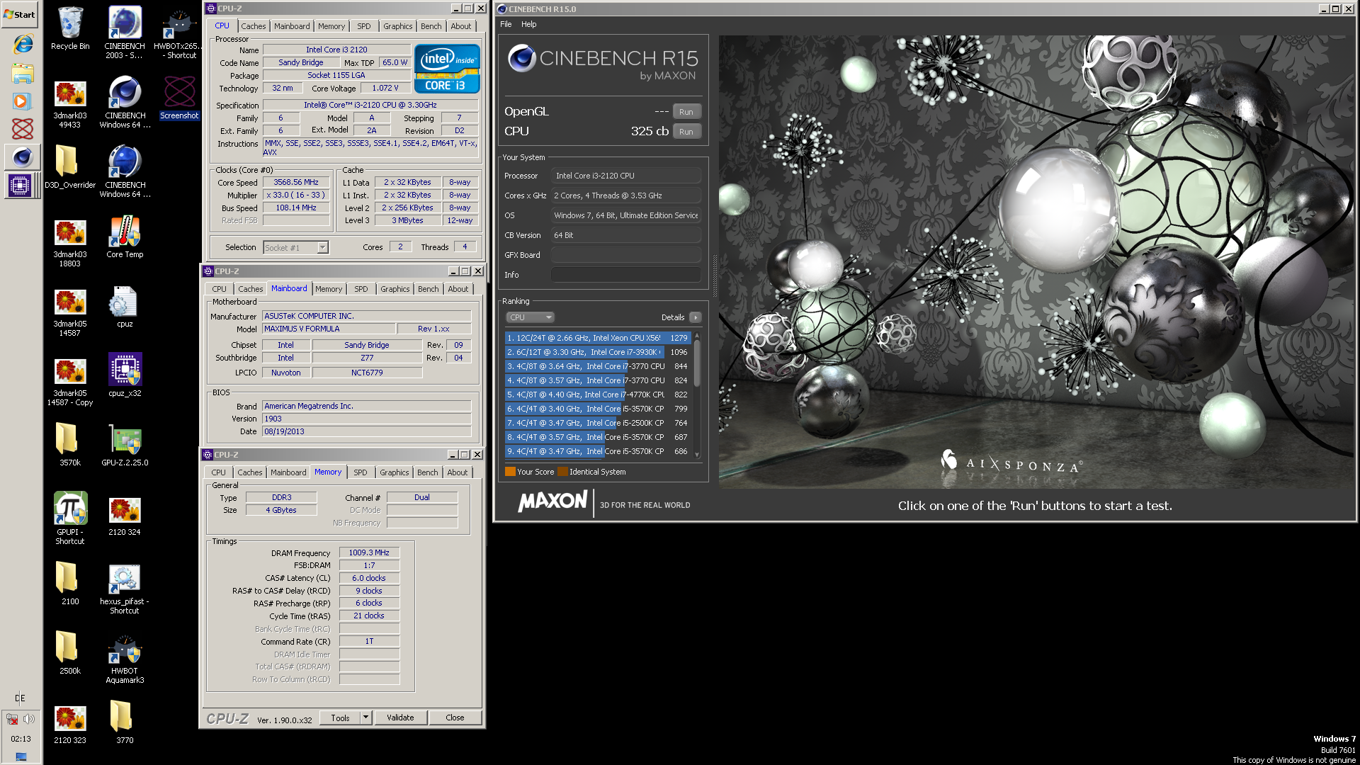The width and height of the screenshot is (1360, 765).
Task: Open the 3dmark03 18803 desktop icon
Action: [70, 242]
